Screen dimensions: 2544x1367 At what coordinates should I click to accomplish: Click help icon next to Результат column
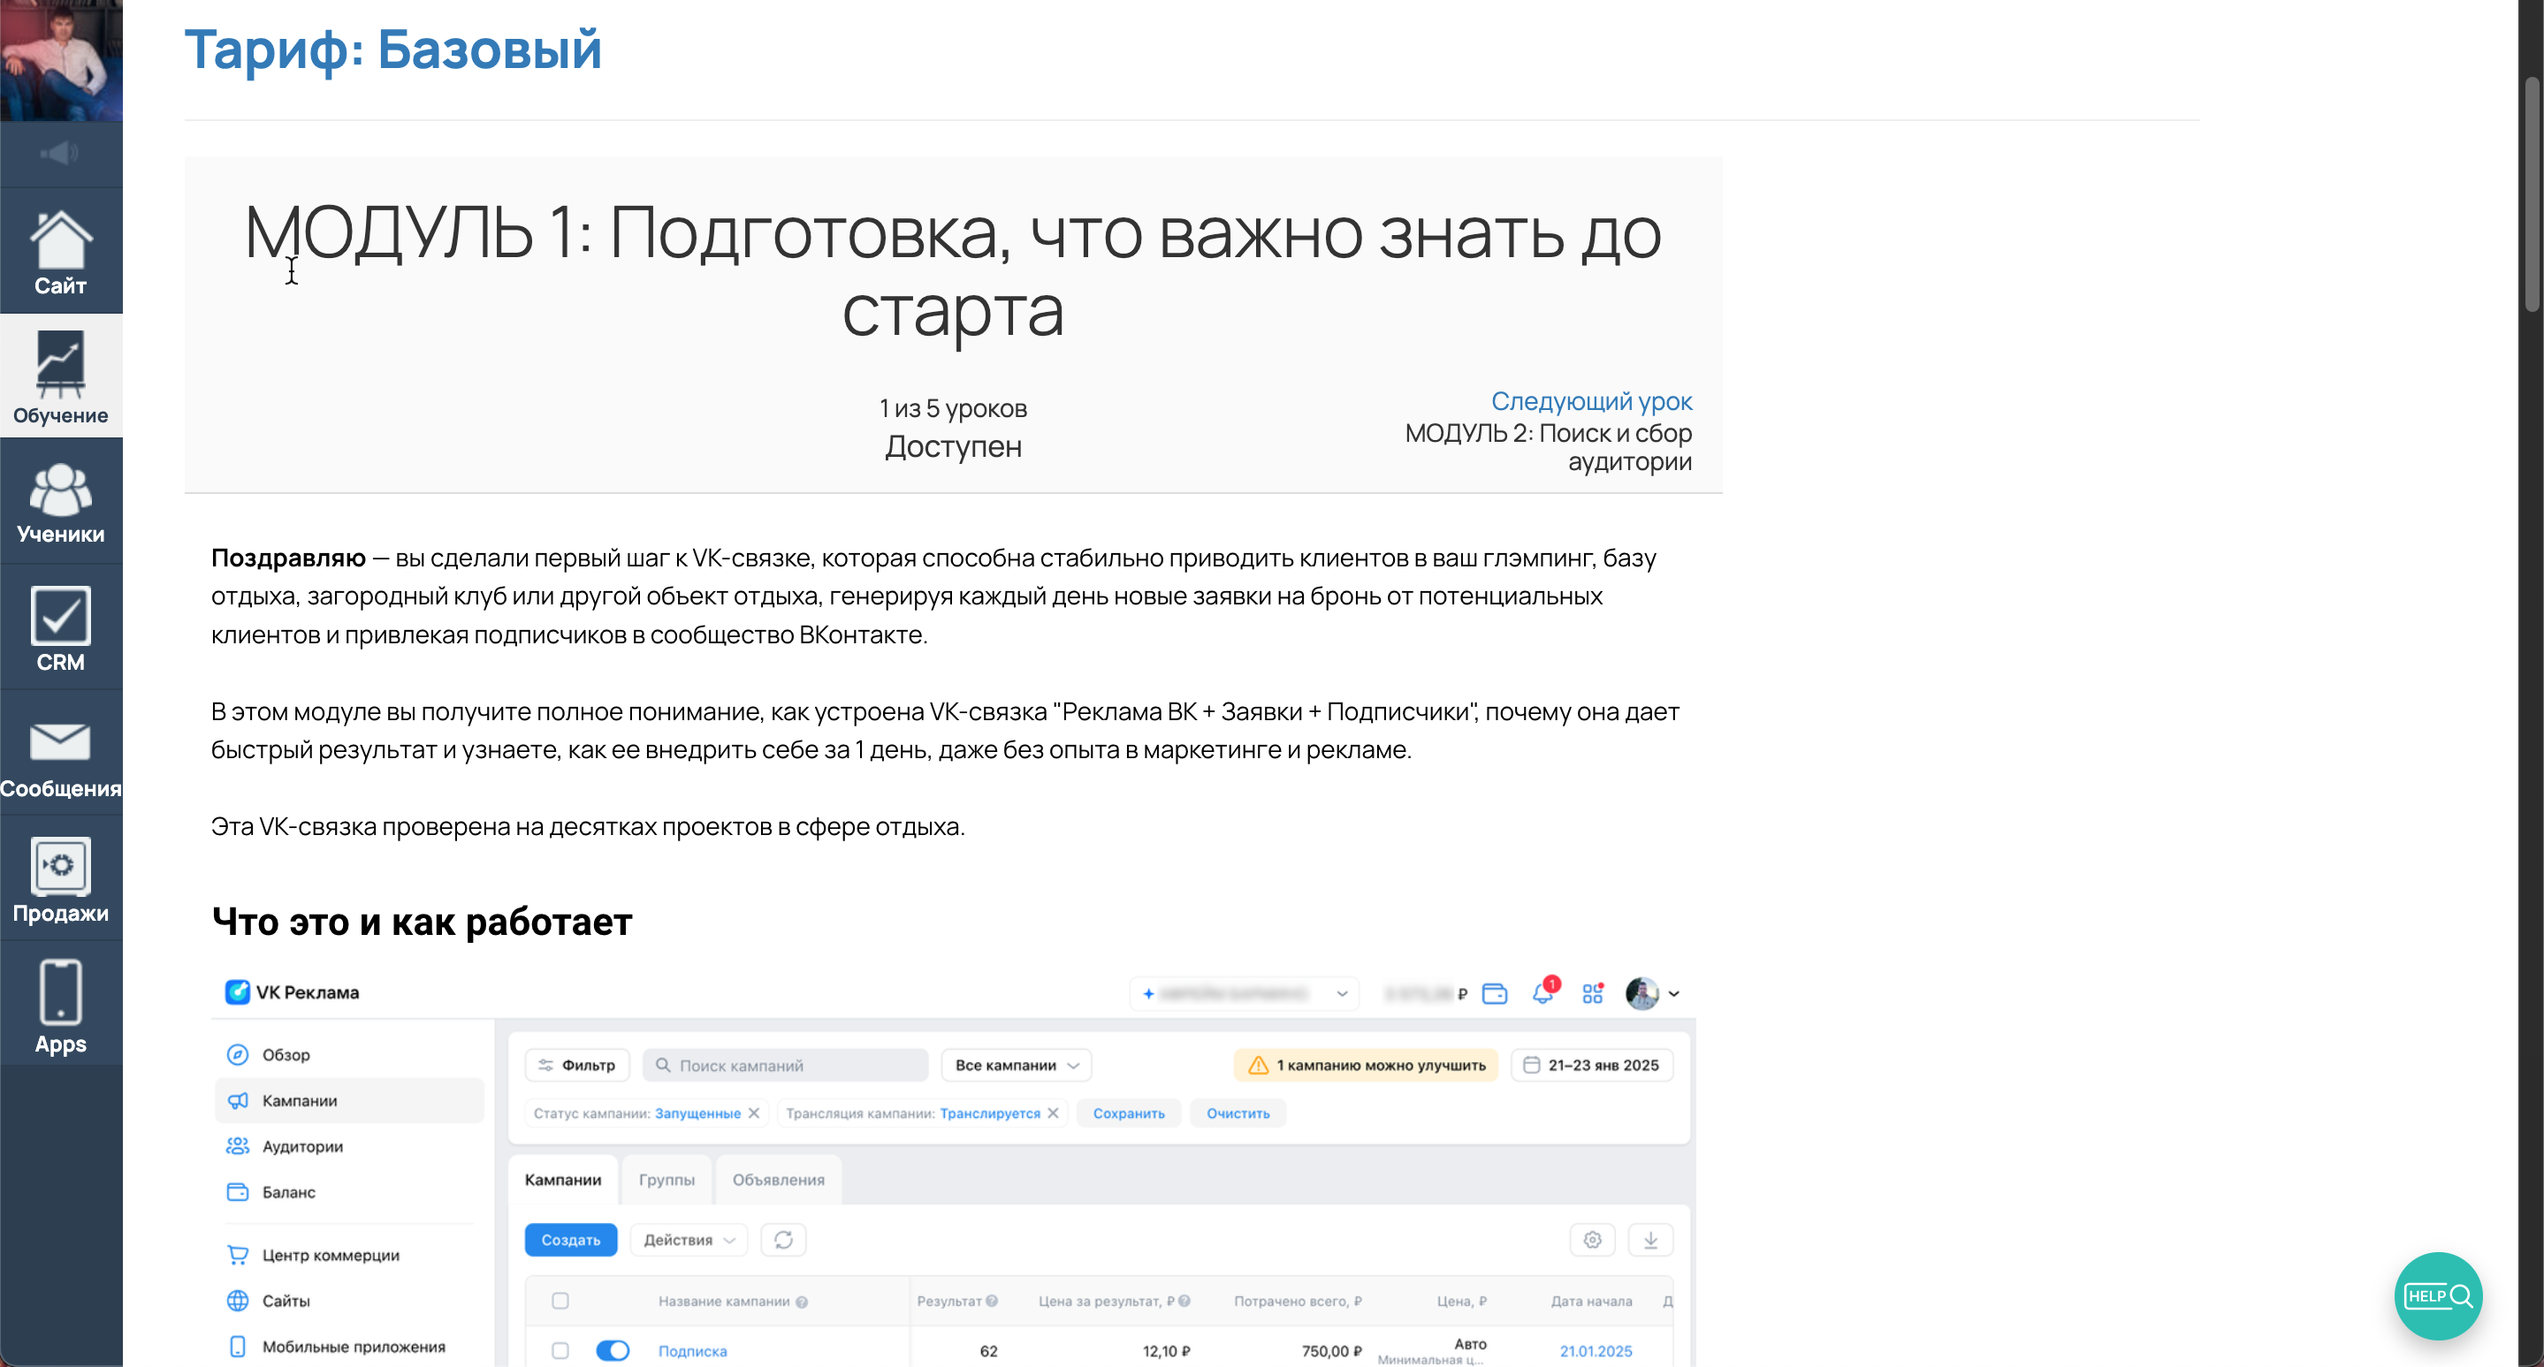click(x=992, y=1300)
